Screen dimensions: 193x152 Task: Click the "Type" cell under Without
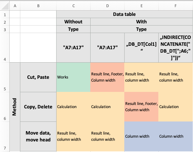coord(73,29)
